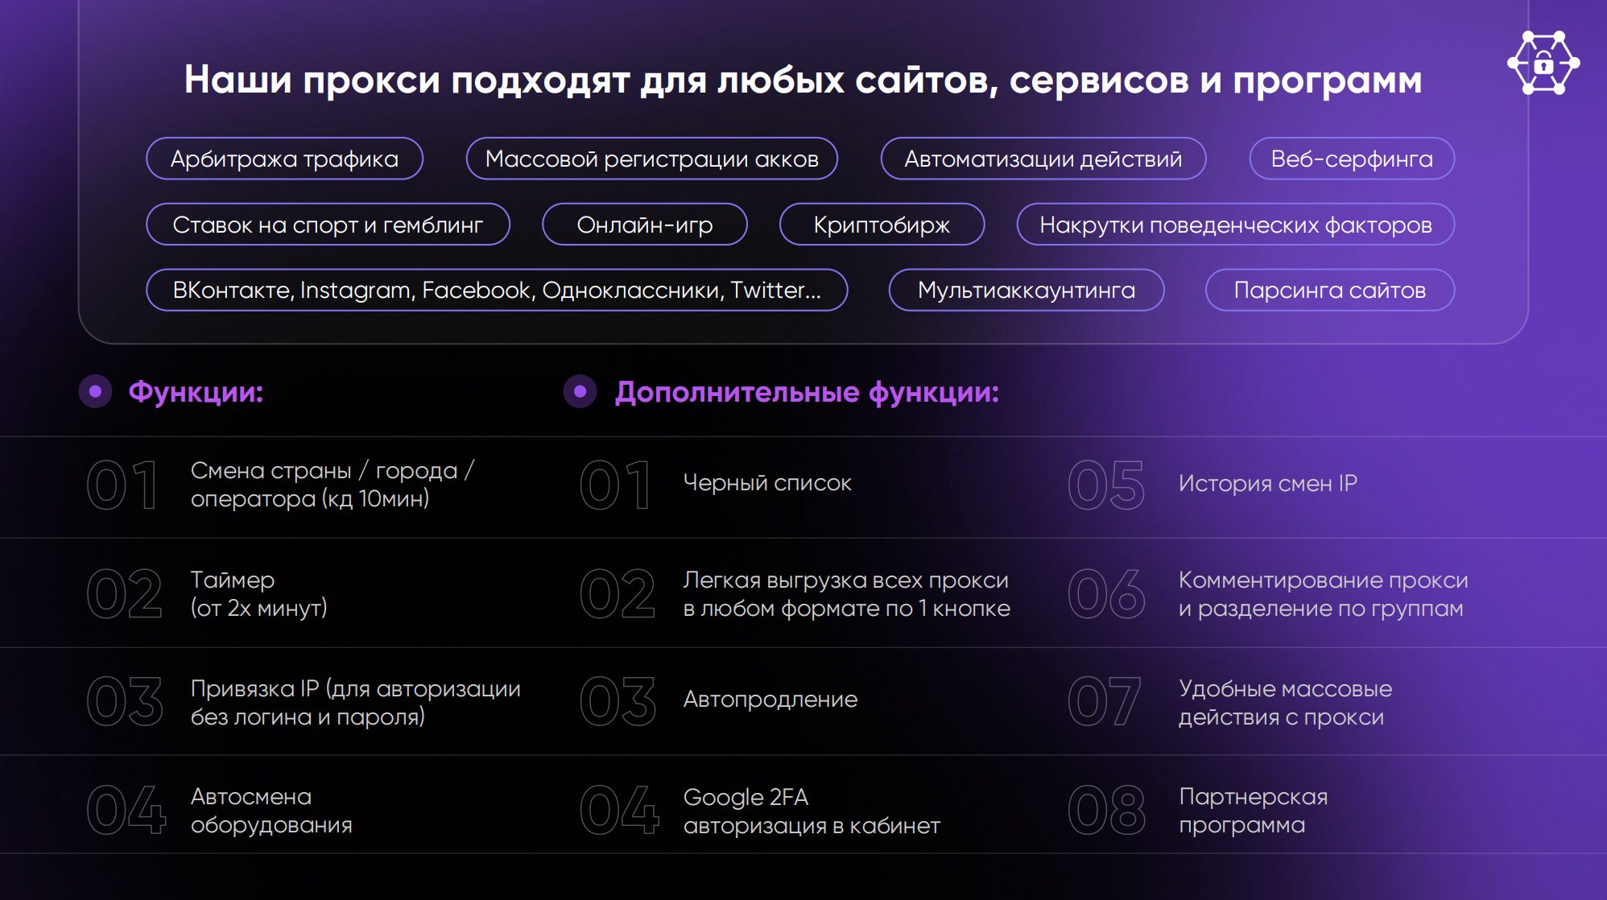Image resolution: width=1607 pixels, height=900 pixels.
Task: Open Накрутки поведенческих факторов tag
Action: pyautogui.click(x=1235, y=225)
